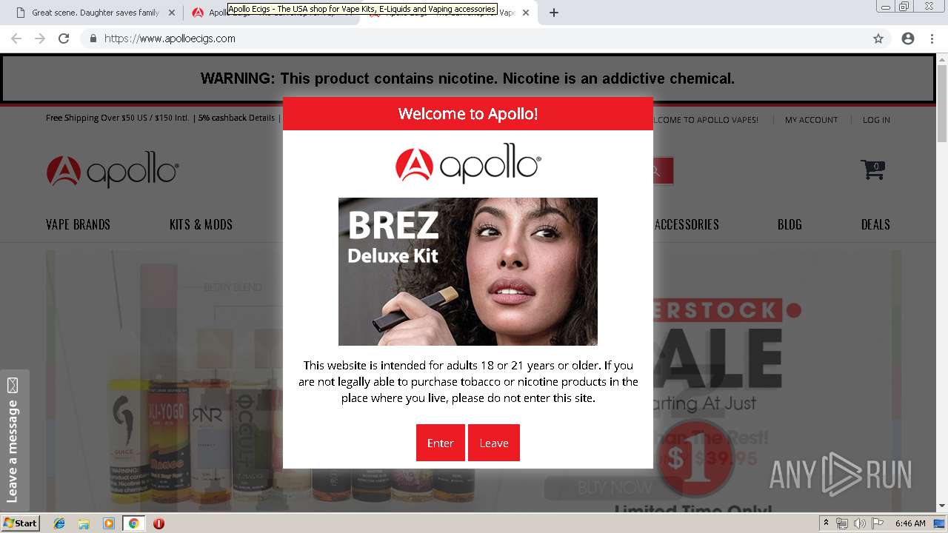Click the BREZ Deluxe Kit promo image

click(468, 272)
